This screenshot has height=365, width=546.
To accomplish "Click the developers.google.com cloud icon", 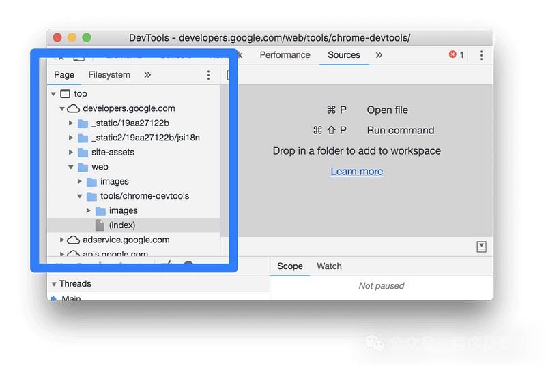I will (x=73, y=109).
